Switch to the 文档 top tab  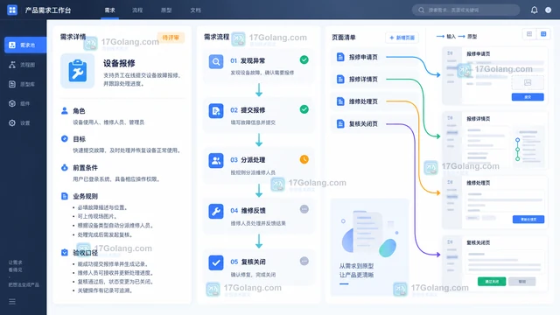coord(195,10)
